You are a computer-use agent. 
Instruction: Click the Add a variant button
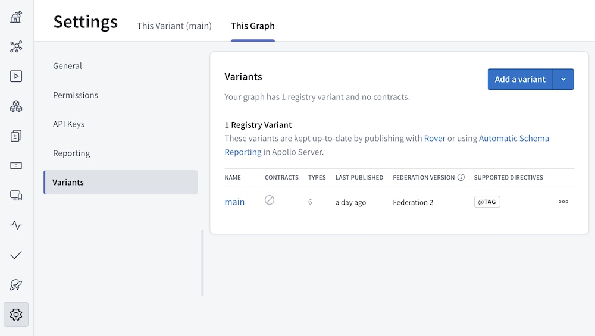coord(520,79)
